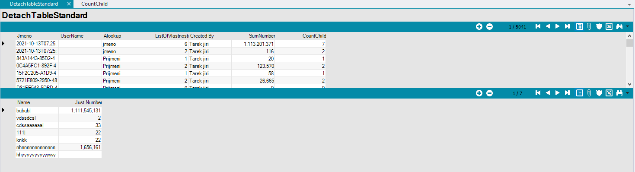Image resolution: width=635 pixels, height=172 pixels.
Task: Open attachments paperclip in upper toolbar
Action: tap(589, 26)
